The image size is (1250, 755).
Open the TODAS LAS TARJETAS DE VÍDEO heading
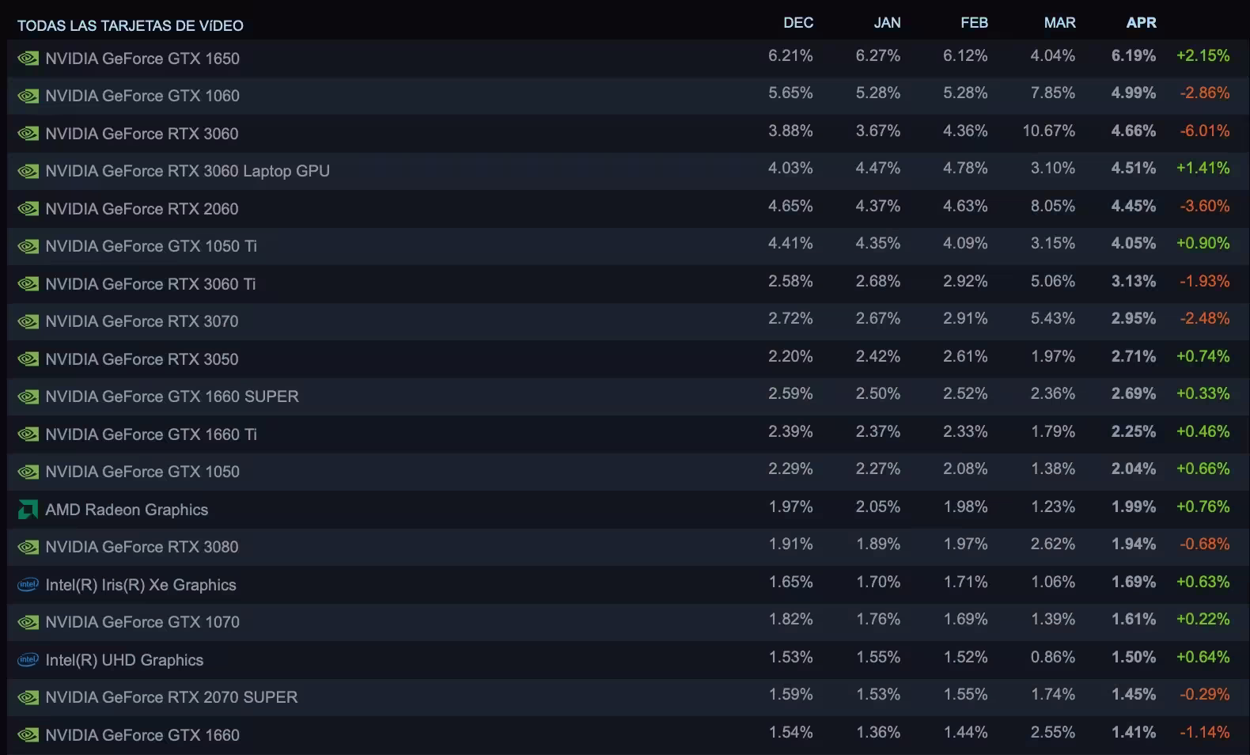click(x=131, y=26)
